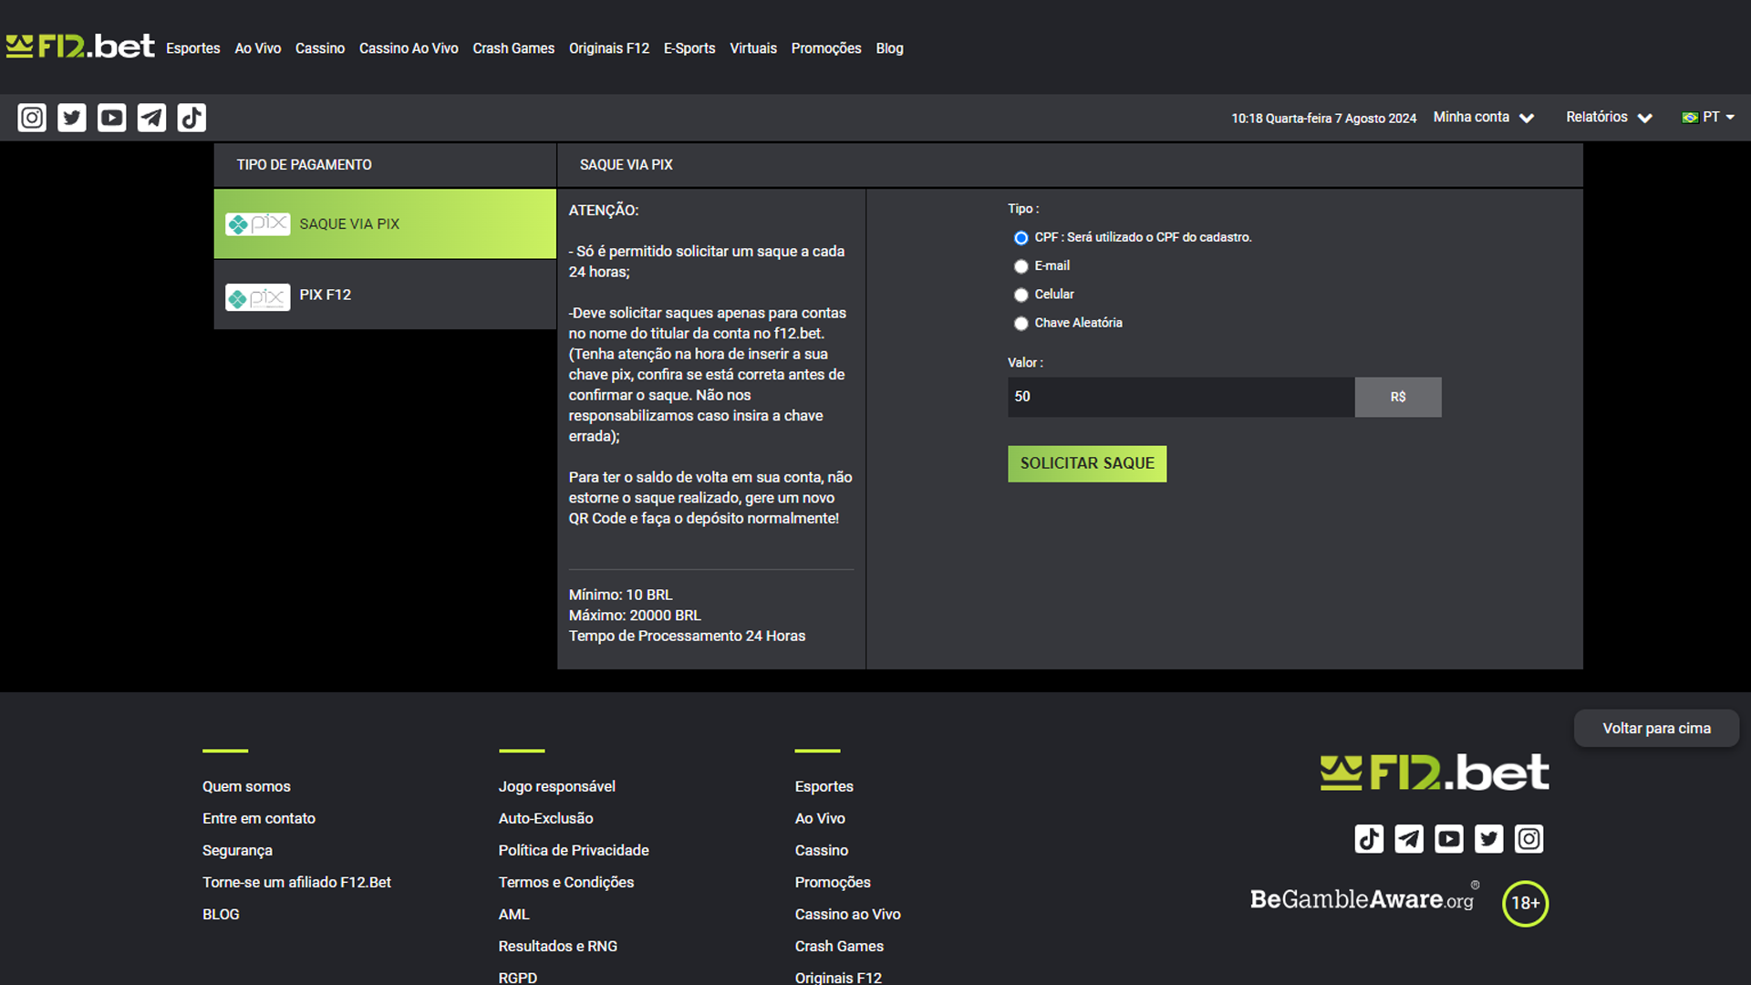
Task: Open the PT language selector
Action: coord(1707,117)
